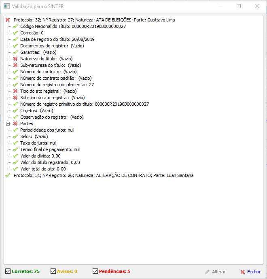267x279 pixels.
Task: Click the green check icon next to Correção: 0
Action: (15, 33)
